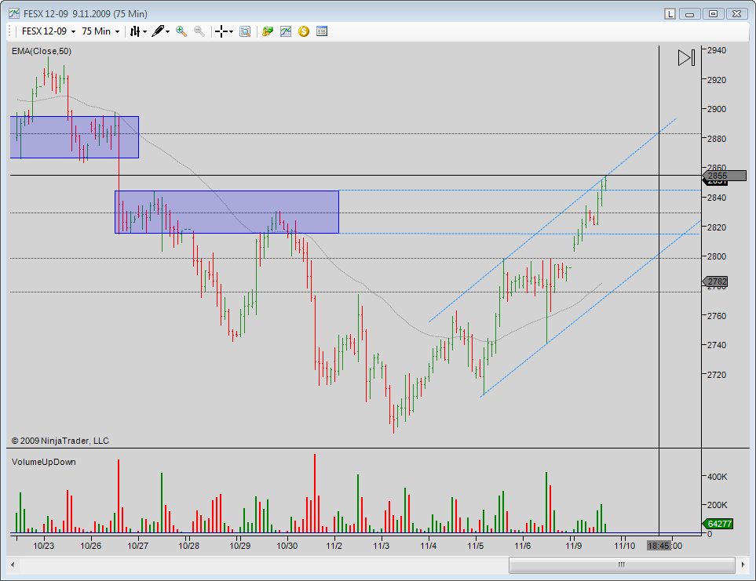756x581 pixels.
Task: Click the gold coin Strategies icon
Action: click(x=304, y=31)
